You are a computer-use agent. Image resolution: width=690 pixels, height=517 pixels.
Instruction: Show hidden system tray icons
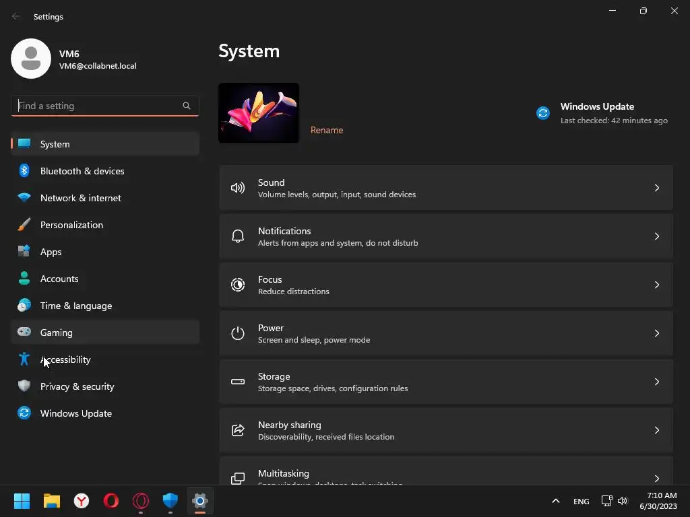click(x=556, y=501)
